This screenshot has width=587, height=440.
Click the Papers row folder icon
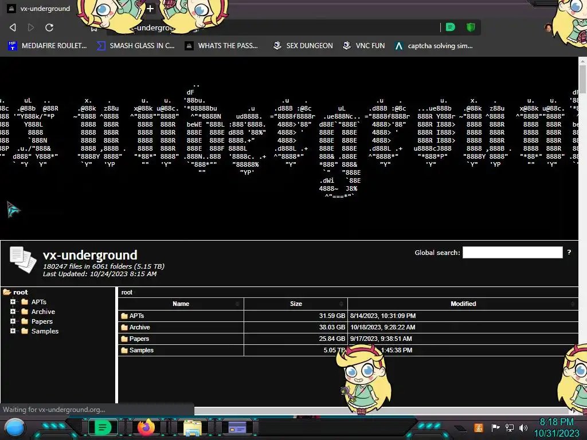pyautogui.click(x=124, y=339)
